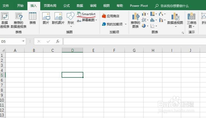This screenshot has width=206, height=118.
Task: Expand the scatter chart dropdown arrow
Action: 156,26
